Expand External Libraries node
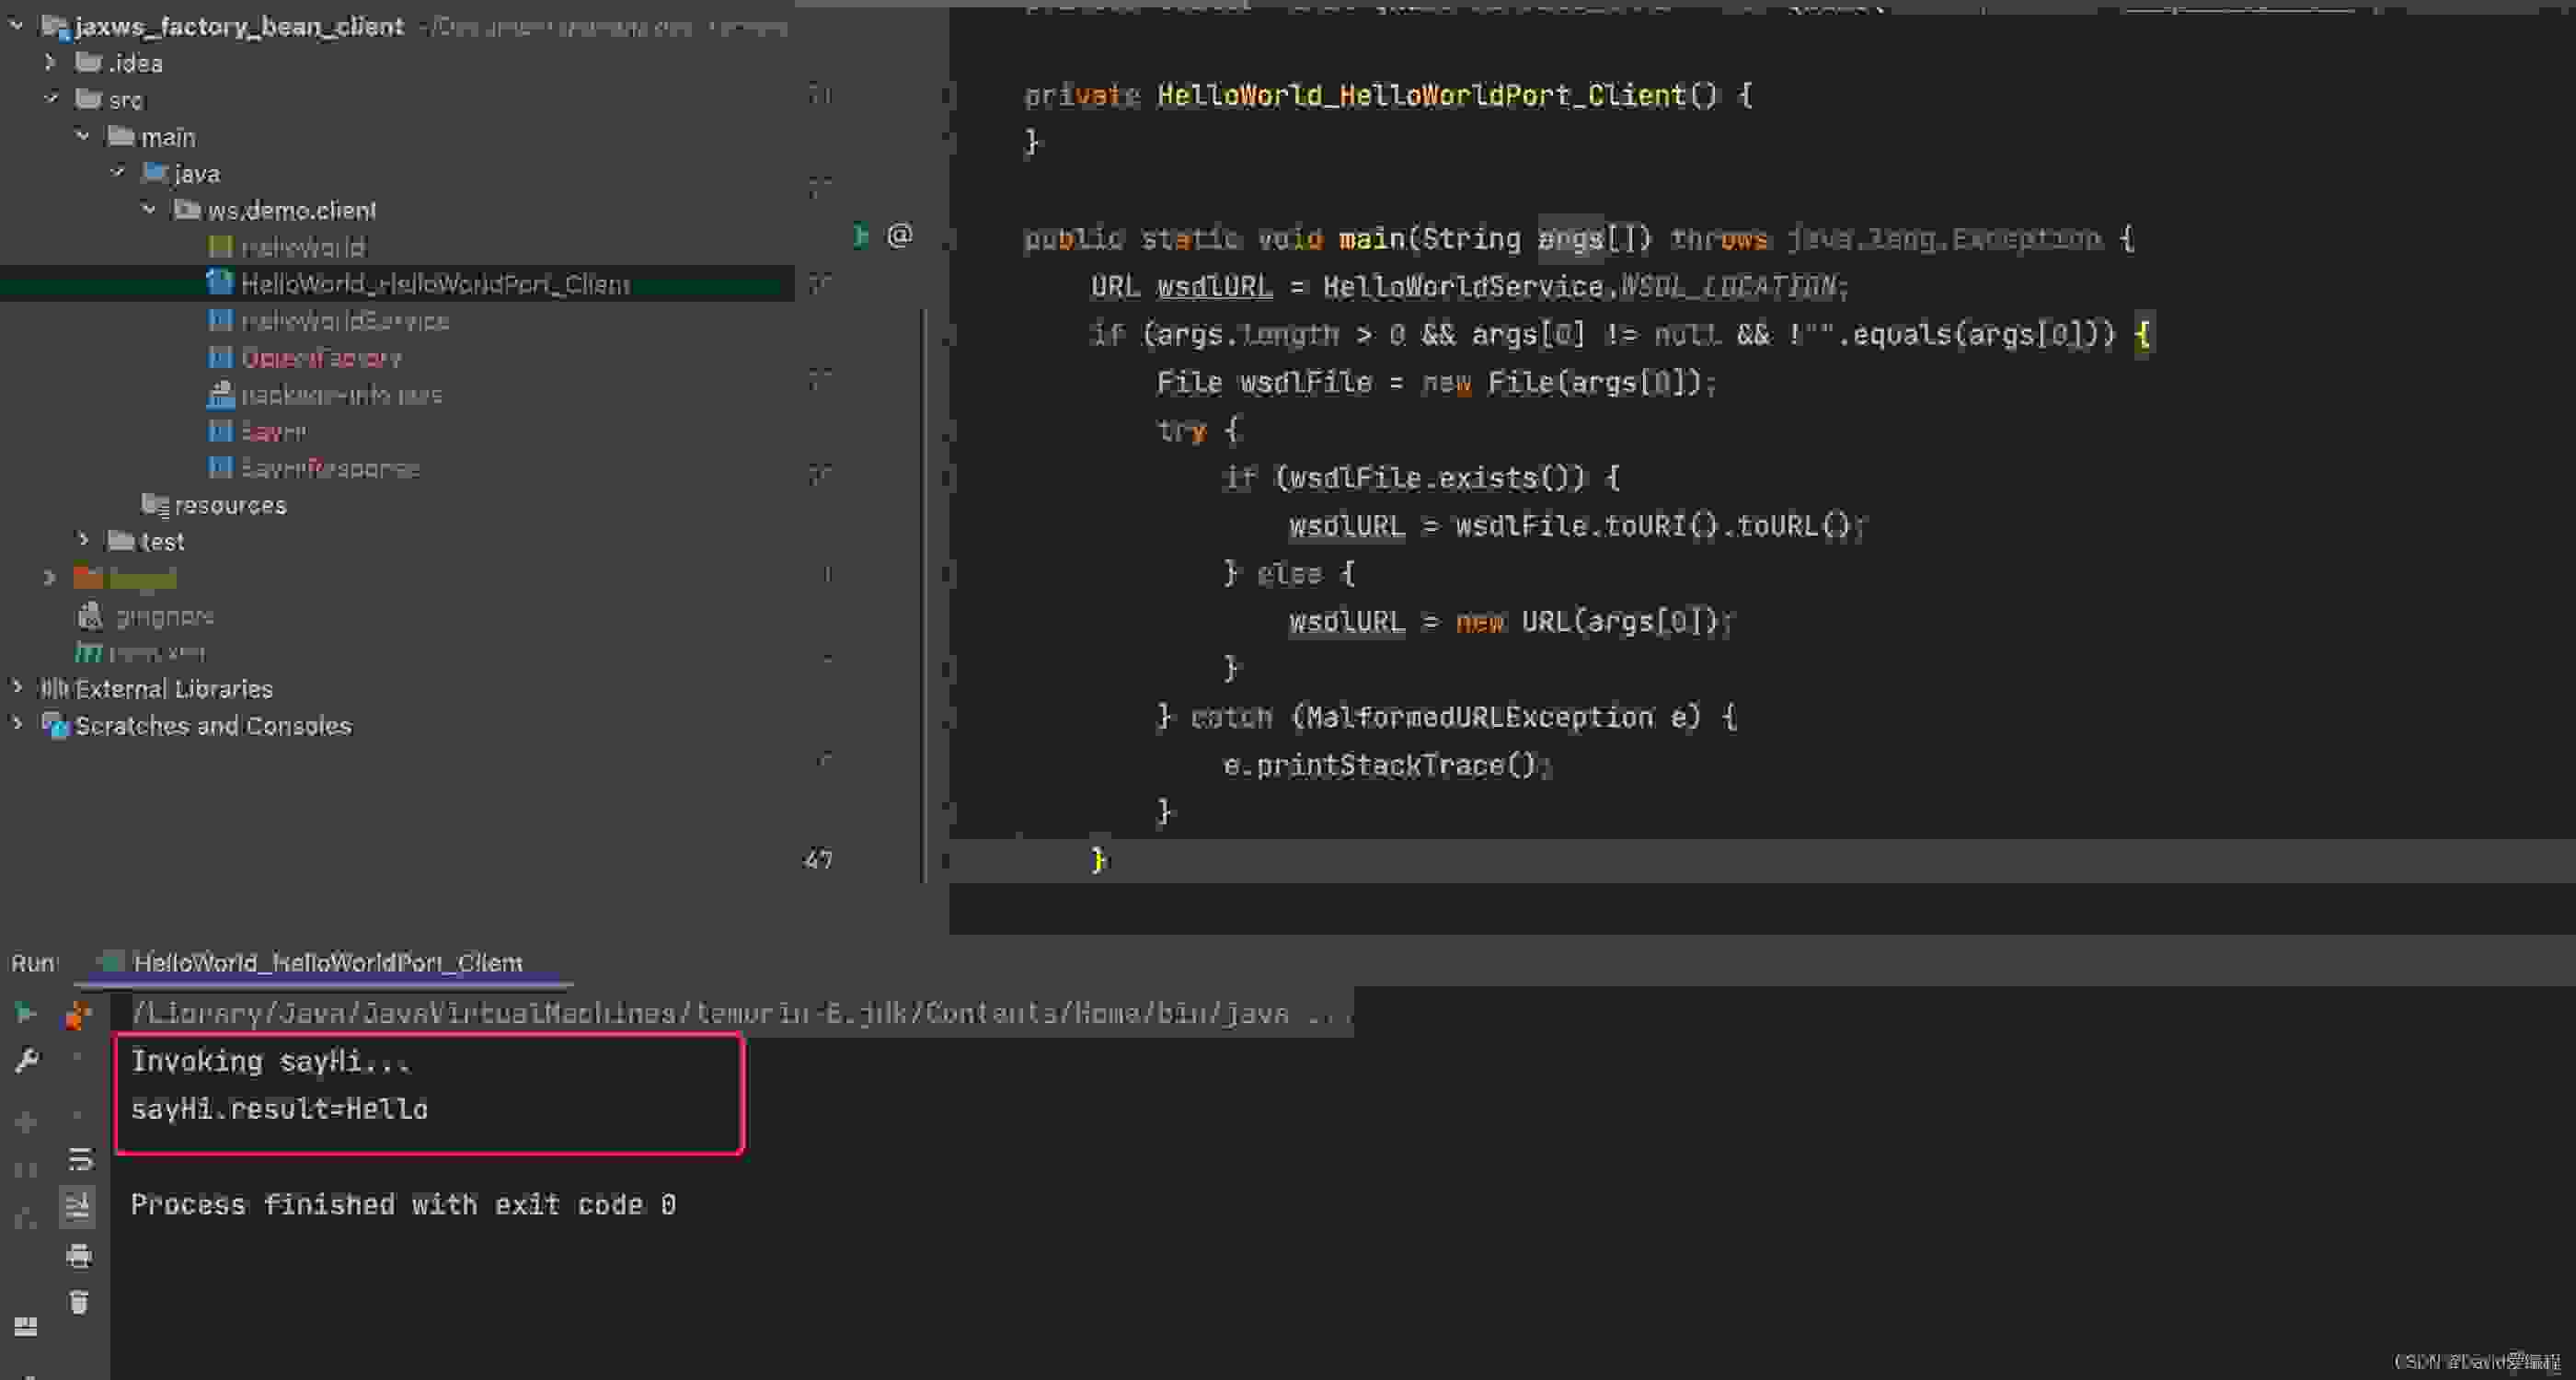 tap(16, 687)
